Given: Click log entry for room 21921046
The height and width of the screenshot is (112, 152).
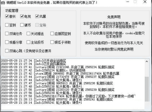Looking at the screenshot, I should point(58,67).
